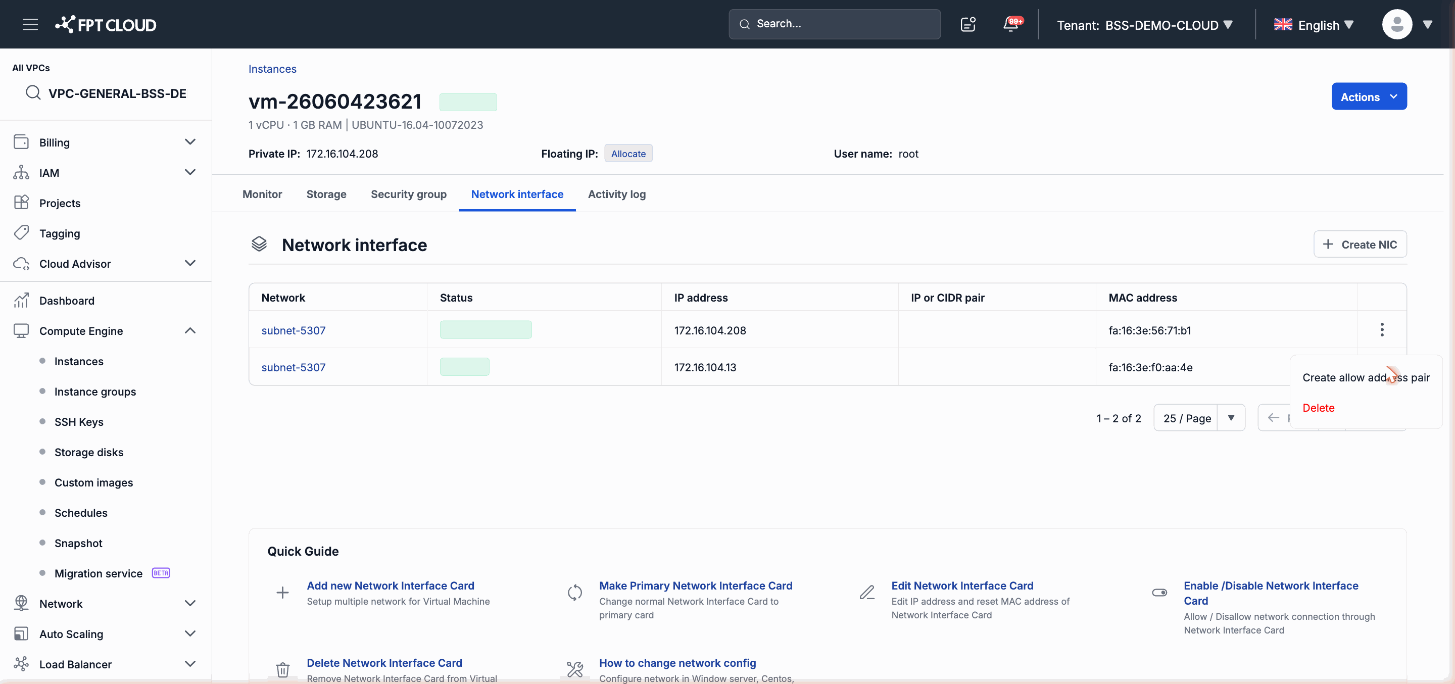The height and width of the screenshot is (684, 1455).
Task: Click the Load Balancer icon
Action: (21, 664)
